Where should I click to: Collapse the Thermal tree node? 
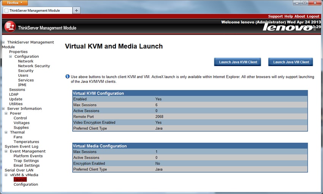click(6, 132)
